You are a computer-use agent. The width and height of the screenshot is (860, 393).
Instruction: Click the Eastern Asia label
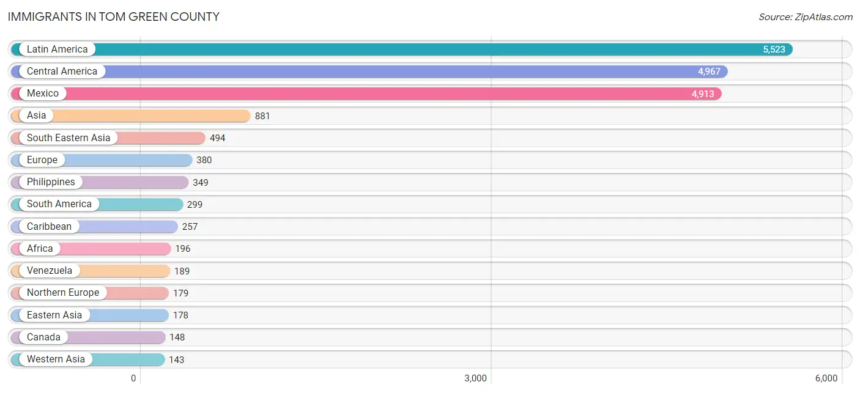(54, 315)
